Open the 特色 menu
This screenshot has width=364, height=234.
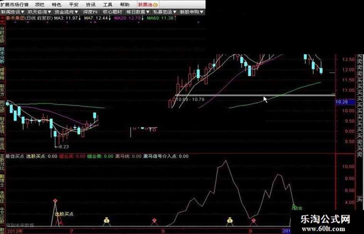pos(57,4)
